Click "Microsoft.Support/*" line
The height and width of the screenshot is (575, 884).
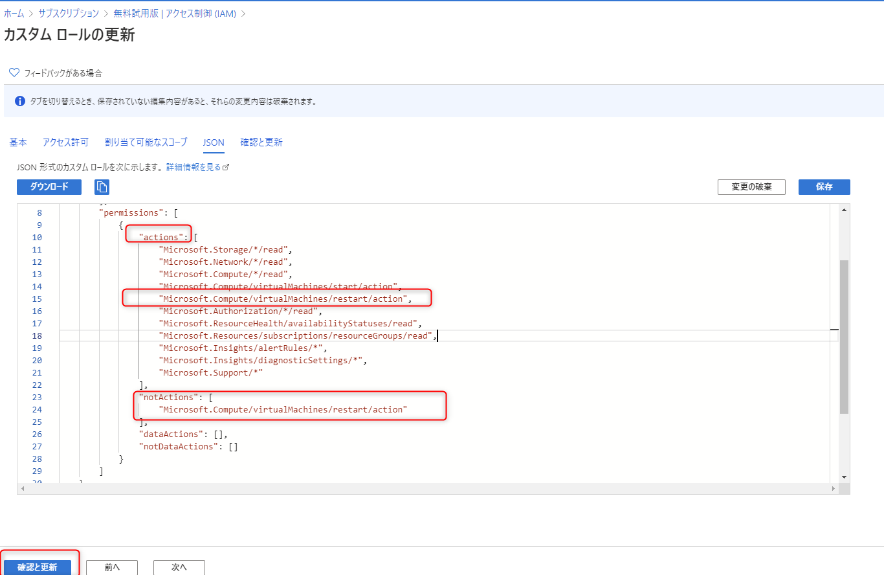pos(211,372)
